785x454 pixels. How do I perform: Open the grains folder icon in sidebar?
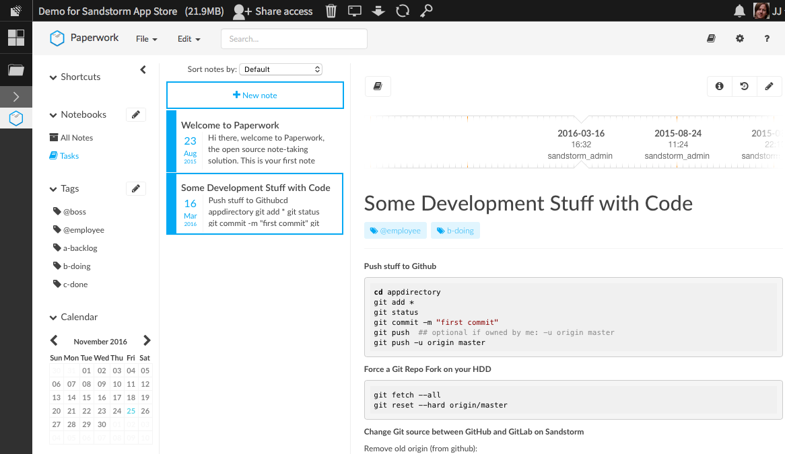tap(16, 70)
